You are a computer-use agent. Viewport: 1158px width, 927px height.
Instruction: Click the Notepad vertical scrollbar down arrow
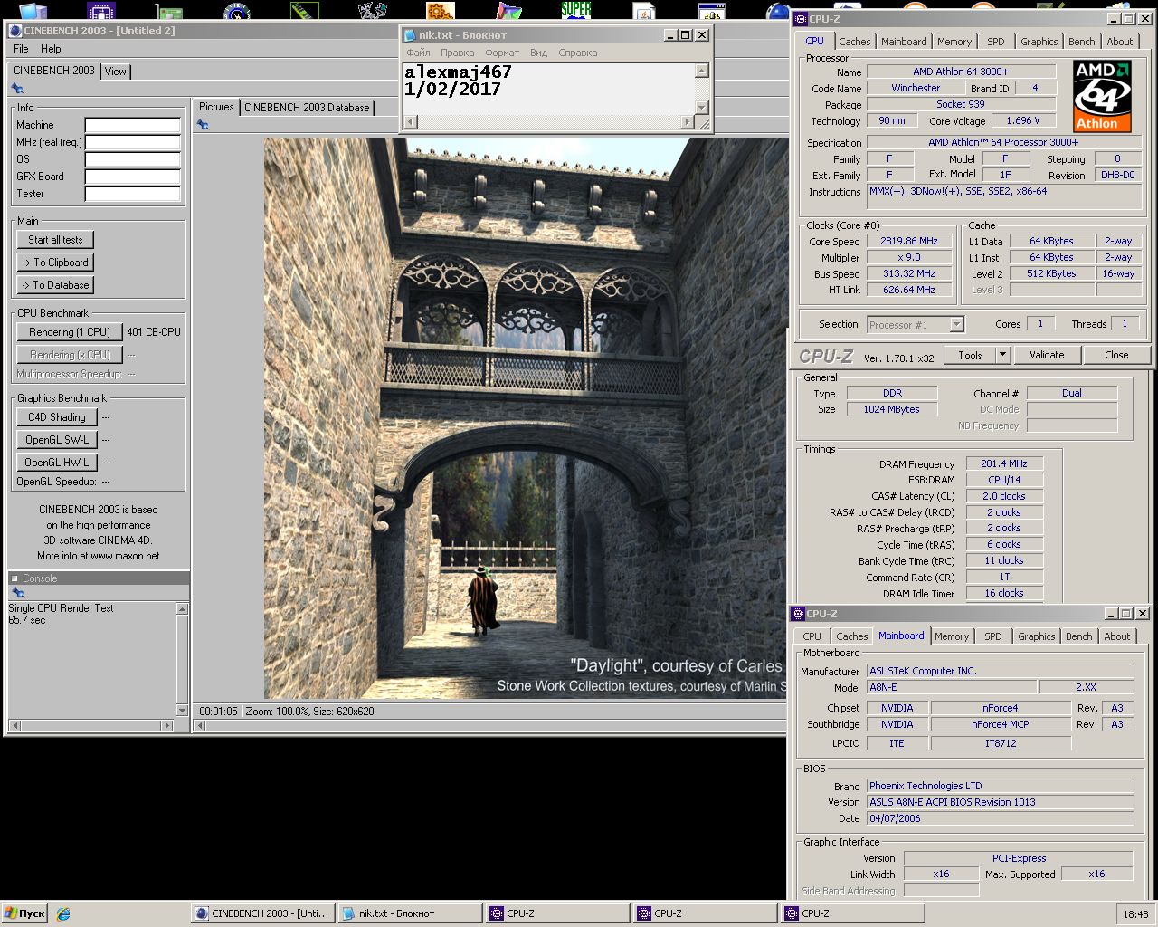tap(702, 107)
